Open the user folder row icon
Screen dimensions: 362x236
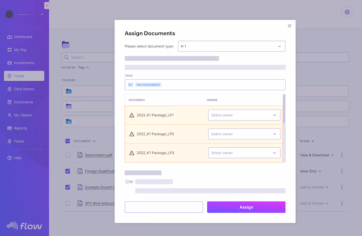[x=69, y=122]
